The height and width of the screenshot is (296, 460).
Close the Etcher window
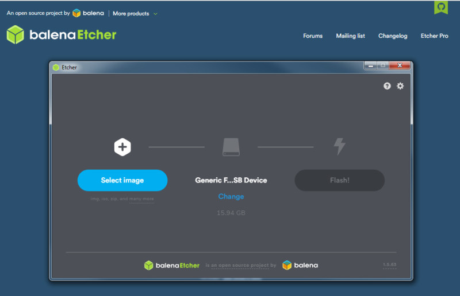(400, 65)
